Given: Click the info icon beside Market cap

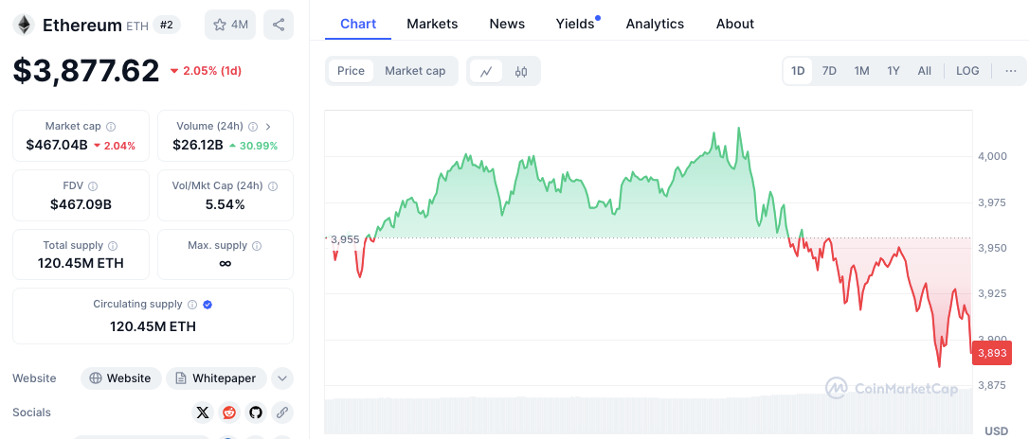Looking at the screenshot, I should (111, 127).
